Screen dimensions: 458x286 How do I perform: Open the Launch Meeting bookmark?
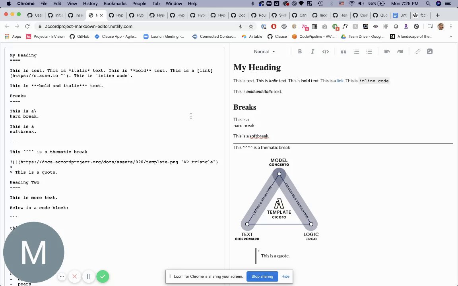[164, 37]
